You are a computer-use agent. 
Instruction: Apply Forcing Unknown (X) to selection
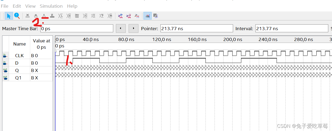(x=28, y=16)
